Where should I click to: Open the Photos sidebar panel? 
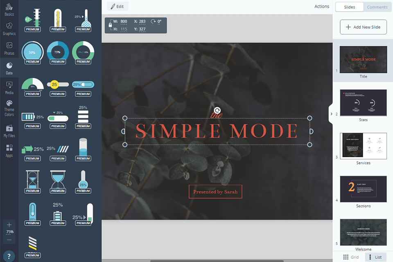(9, 48)
